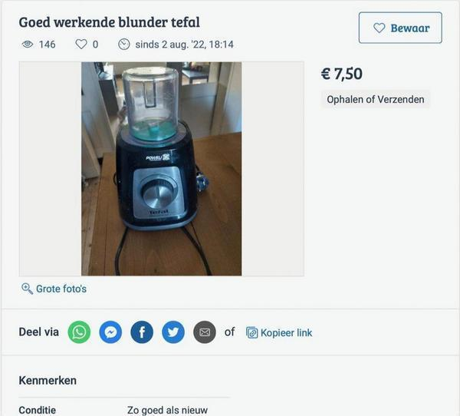This screenshot has width=460, height=416.
Task: Click the favorites heart counter icon
Action: [x=81, y=45]
